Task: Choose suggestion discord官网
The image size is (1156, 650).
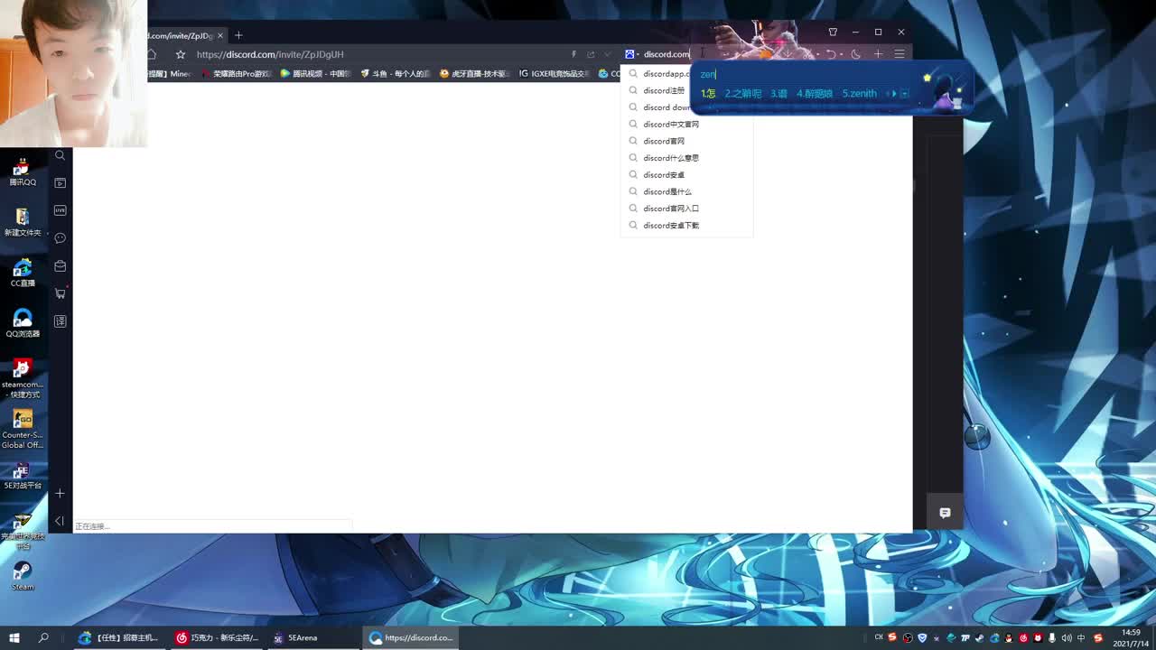Action: point(686,141)
